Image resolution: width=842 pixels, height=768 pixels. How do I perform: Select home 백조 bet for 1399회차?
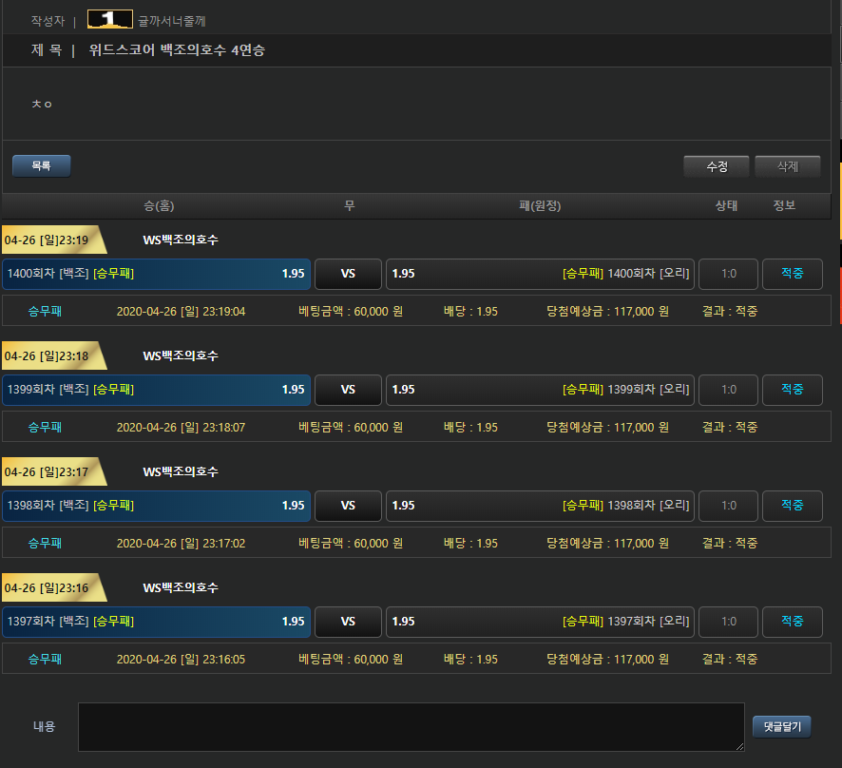tap(157, 390)
